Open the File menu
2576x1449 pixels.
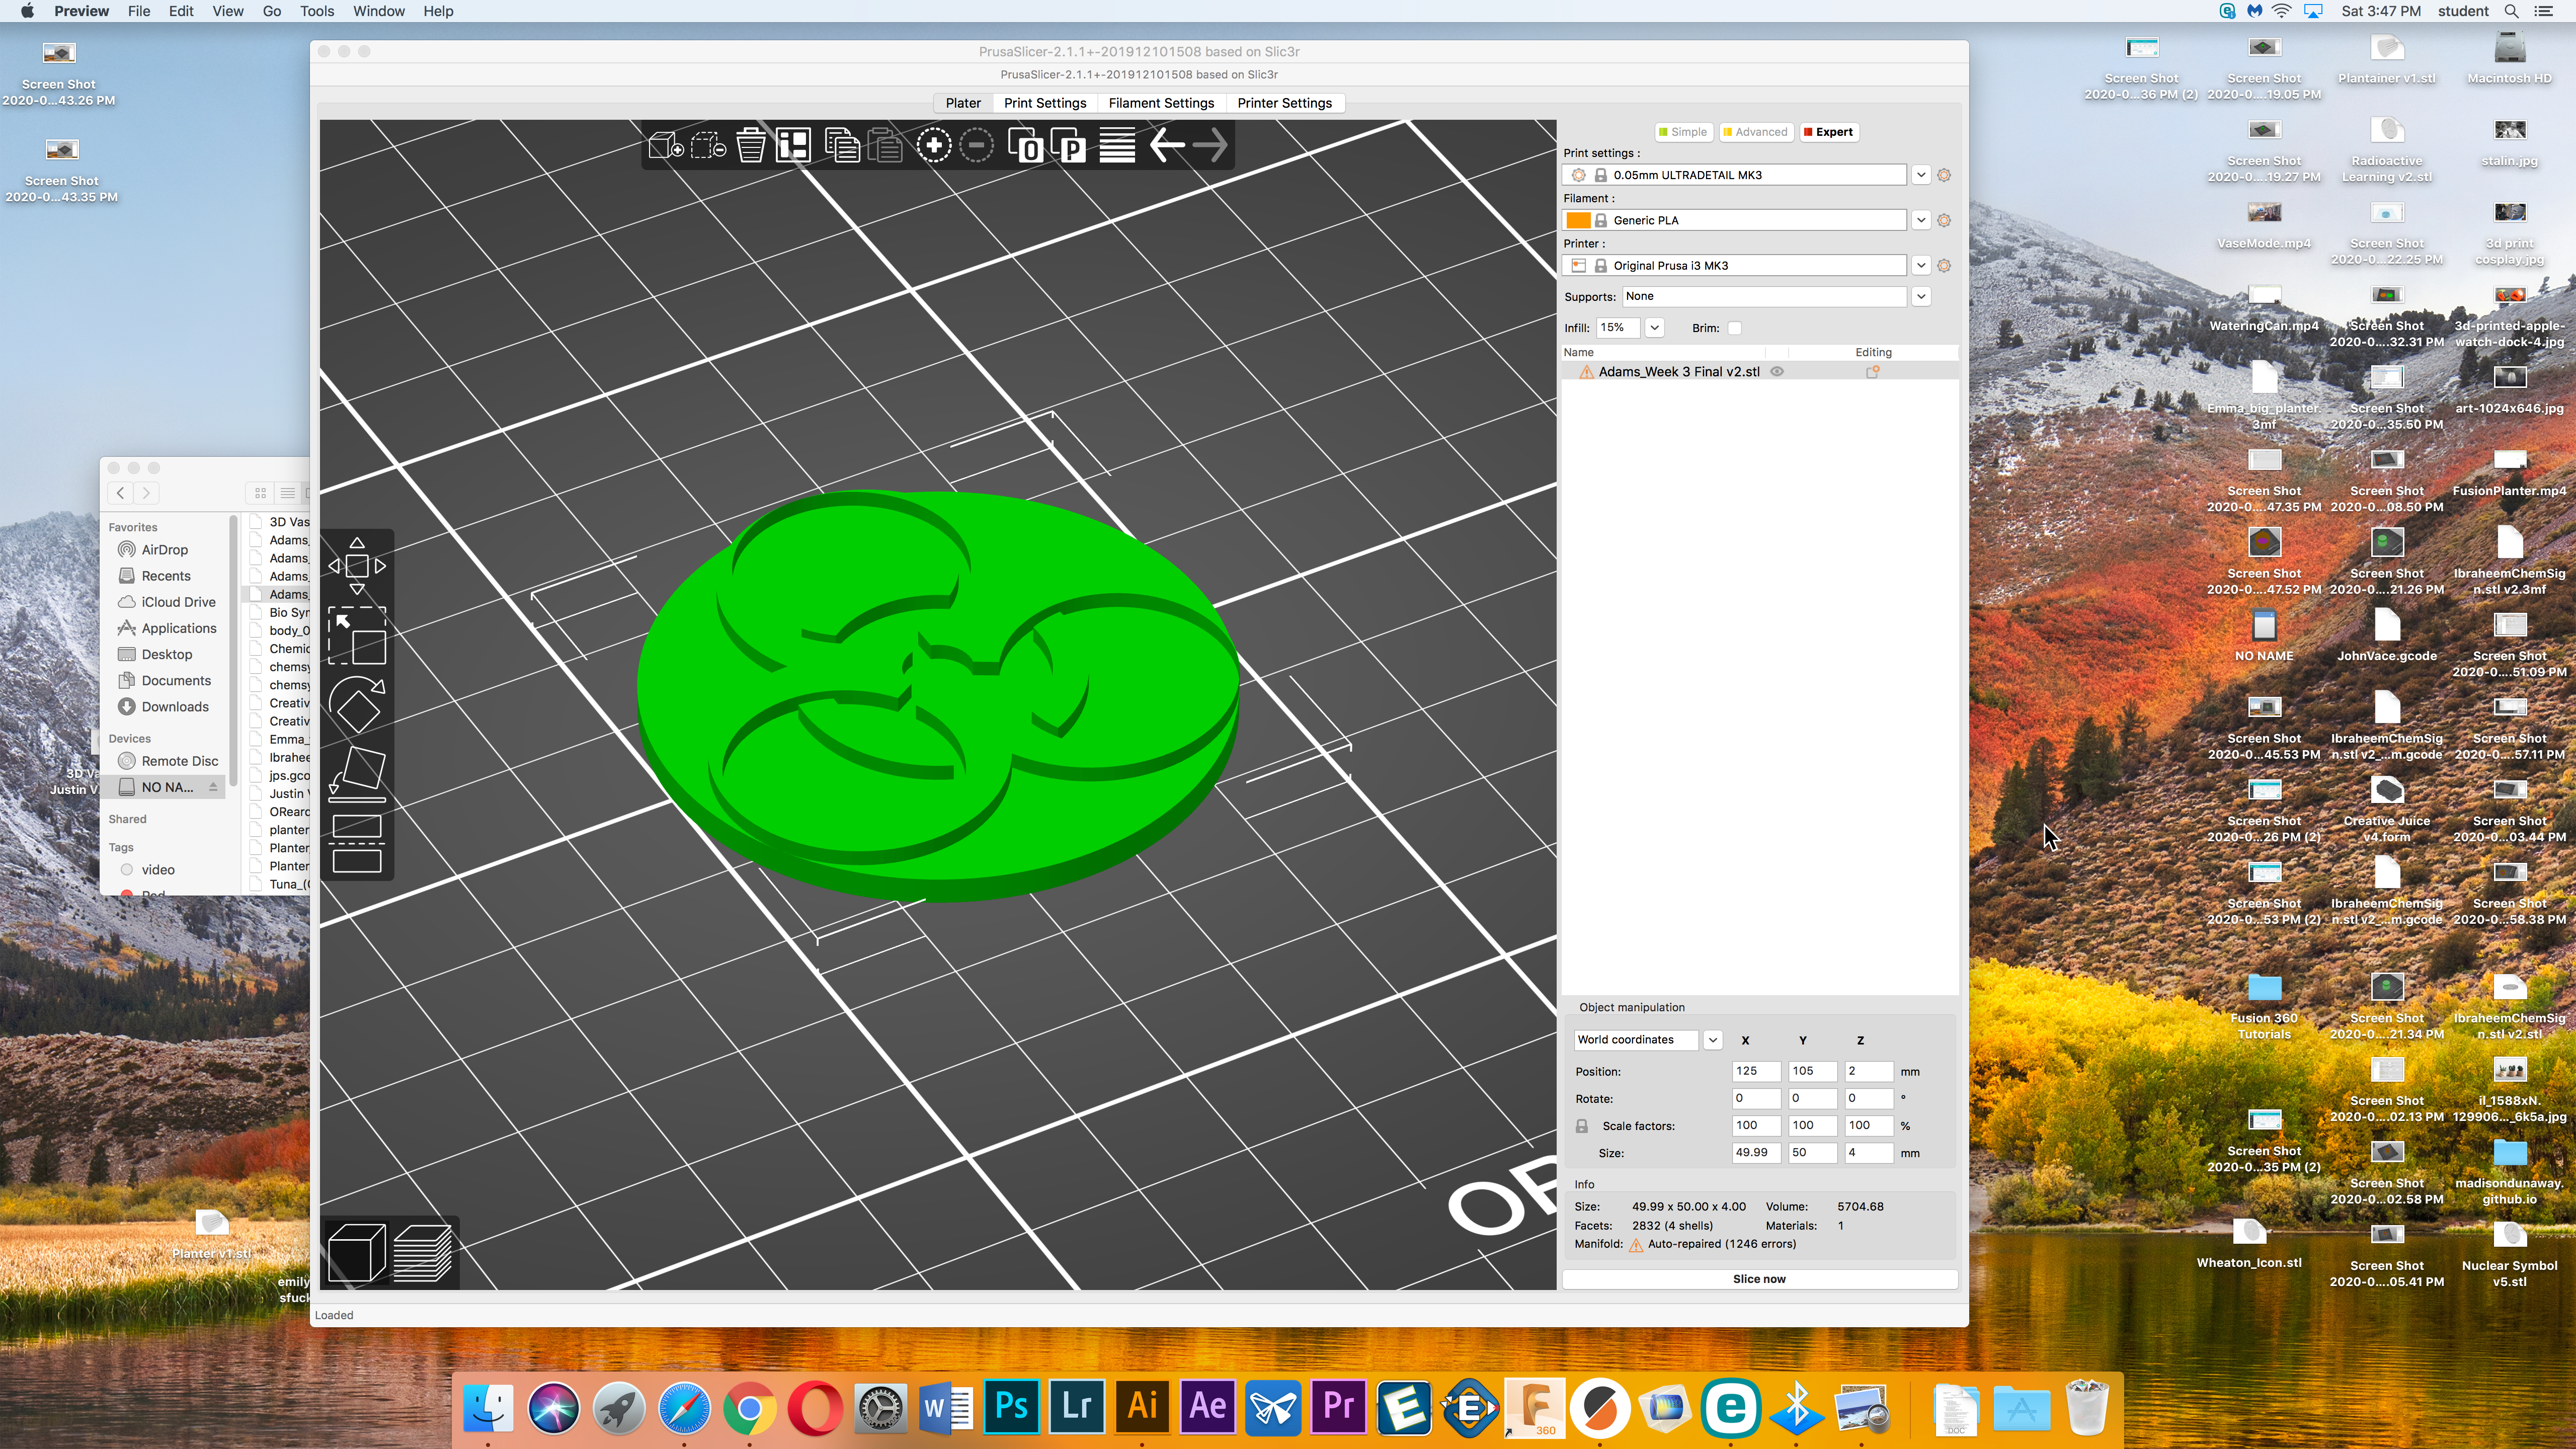click(x=139, y=11)
